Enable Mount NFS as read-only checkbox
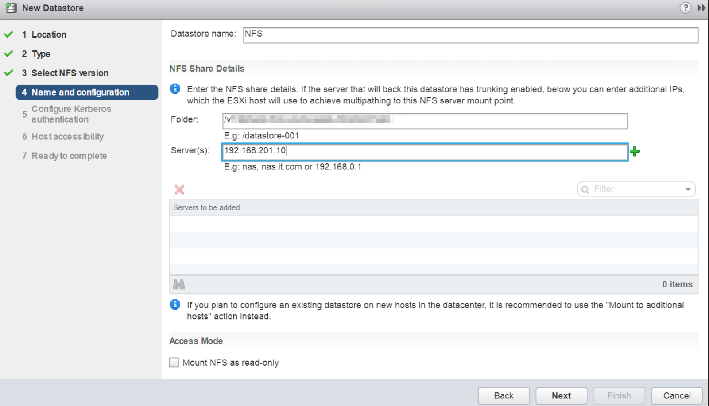The height and width of the screenshot is (406, 709). (x=174, y=363)
